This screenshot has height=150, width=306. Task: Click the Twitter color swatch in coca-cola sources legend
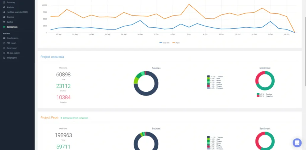pyautogui.click(x=208, y=76)
